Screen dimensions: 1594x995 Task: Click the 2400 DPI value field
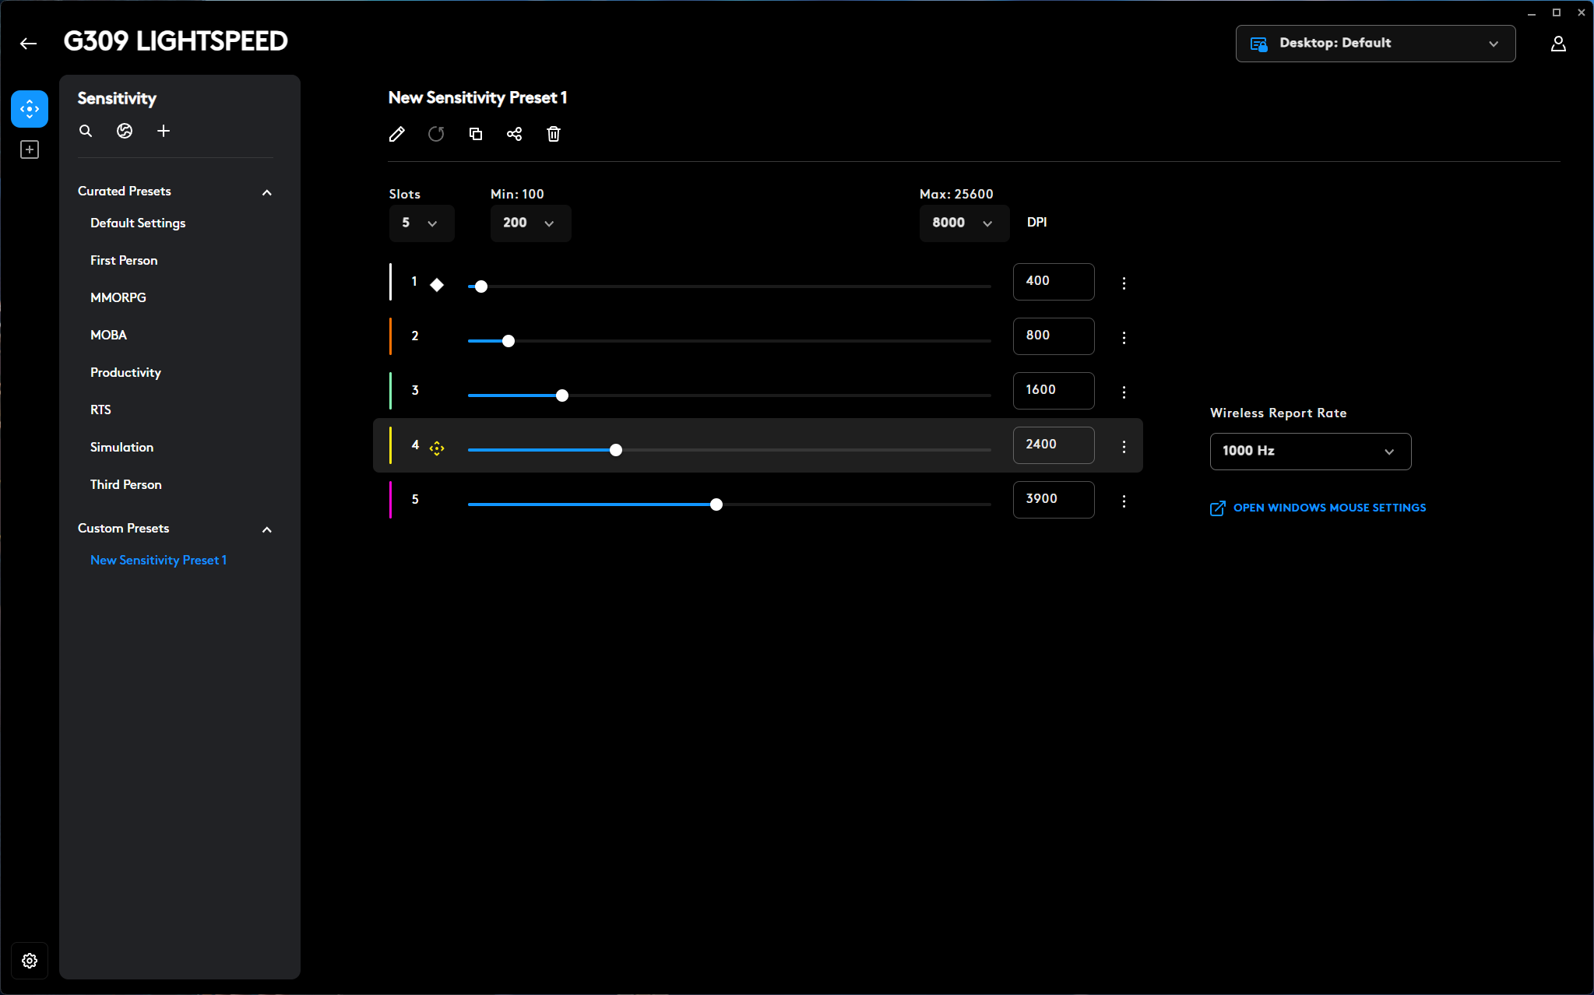tap(1054, 445)
